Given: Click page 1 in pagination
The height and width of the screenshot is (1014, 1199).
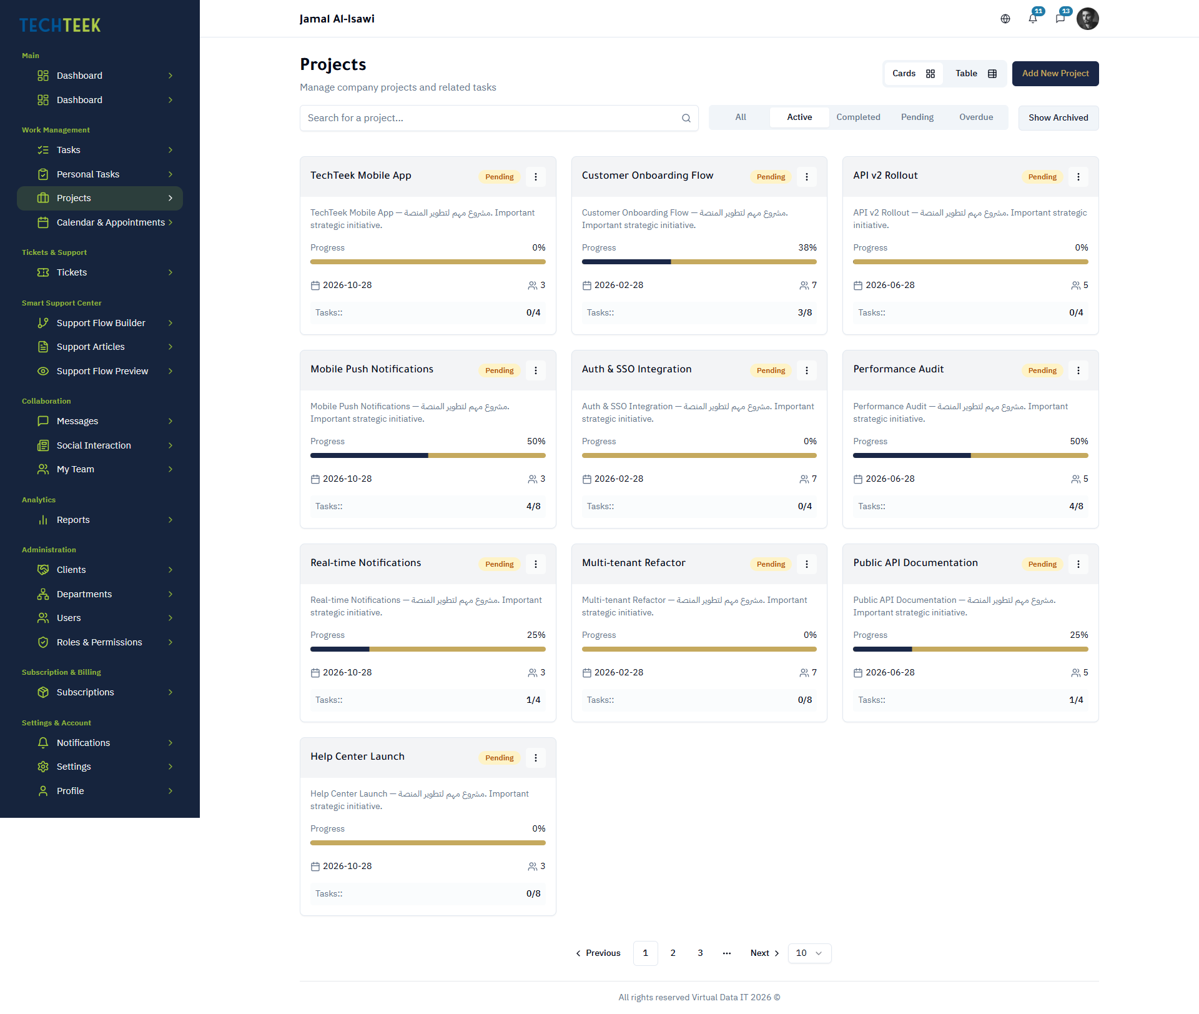Looking at the screenshot, I should pyautogui.click(x=646, y=953).
